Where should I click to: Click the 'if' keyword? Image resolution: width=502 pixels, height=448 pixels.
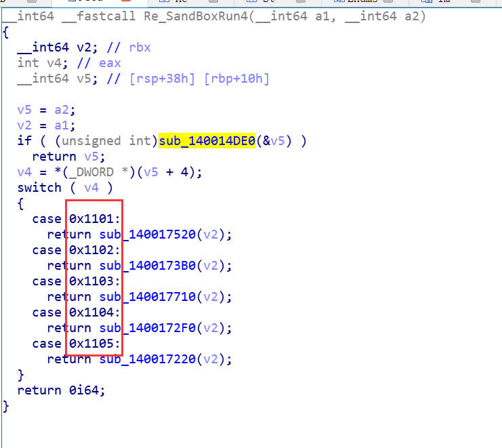[x=24, y=140]
